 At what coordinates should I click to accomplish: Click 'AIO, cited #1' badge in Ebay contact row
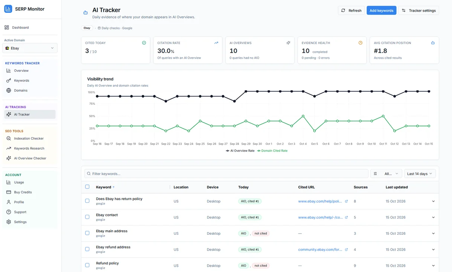click(x=250, y=217)
